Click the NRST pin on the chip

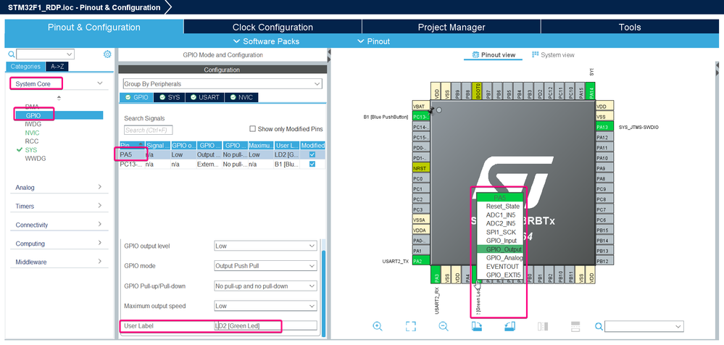[x=421, y=168]
